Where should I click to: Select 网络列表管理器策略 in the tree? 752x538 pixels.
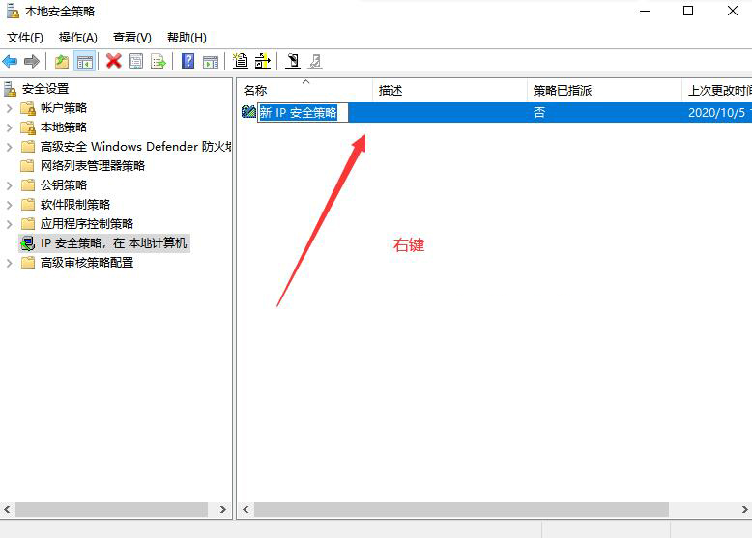pos(93,166)
